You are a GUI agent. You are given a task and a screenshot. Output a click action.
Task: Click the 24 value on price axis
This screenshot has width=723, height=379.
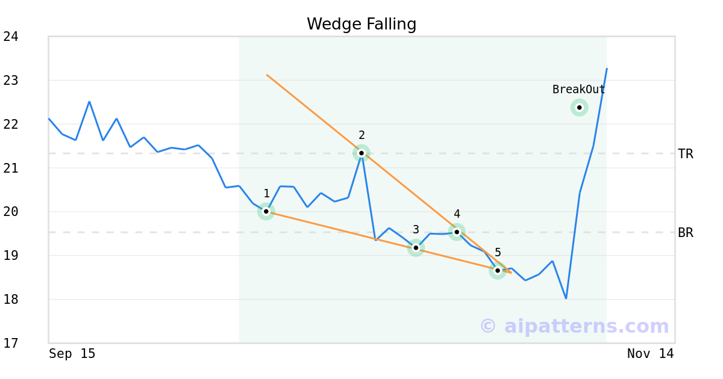coord(11,37)
